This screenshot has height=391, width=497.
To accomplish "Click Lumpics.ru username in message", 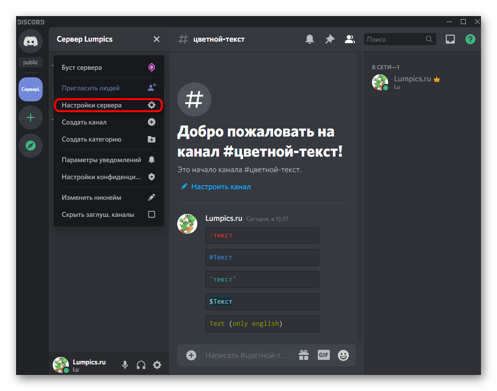I will tap(223, 218).
